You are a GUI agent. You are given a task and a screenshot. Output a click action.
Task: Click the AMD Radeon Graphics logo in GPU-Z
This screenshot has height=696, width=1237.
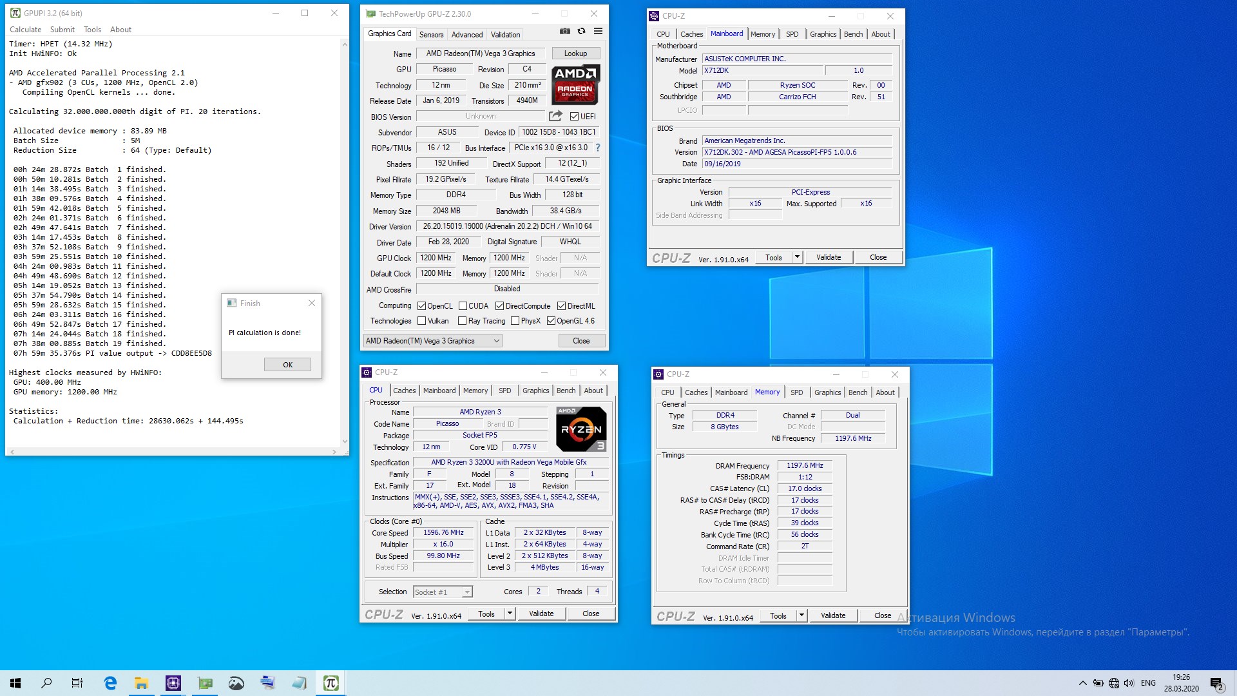pos(576,84)
